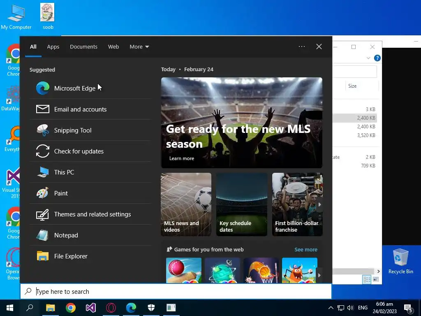Close the search panel
421x316 pixels.
coord(319,47)
